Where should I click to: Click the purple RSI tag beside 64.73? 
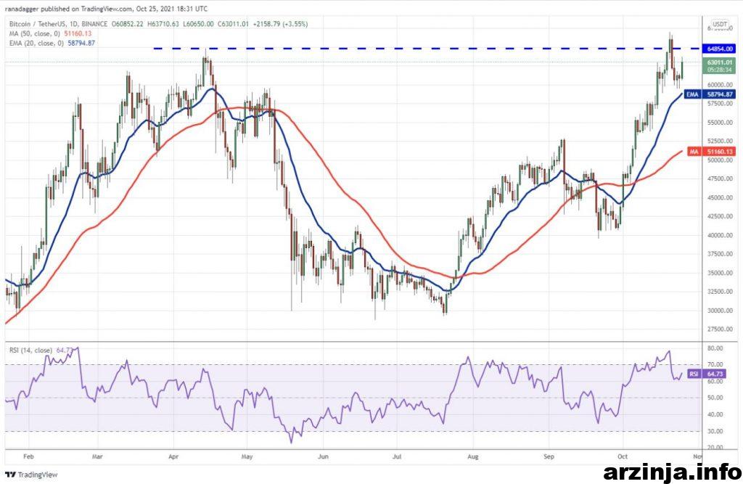[692, 374]
